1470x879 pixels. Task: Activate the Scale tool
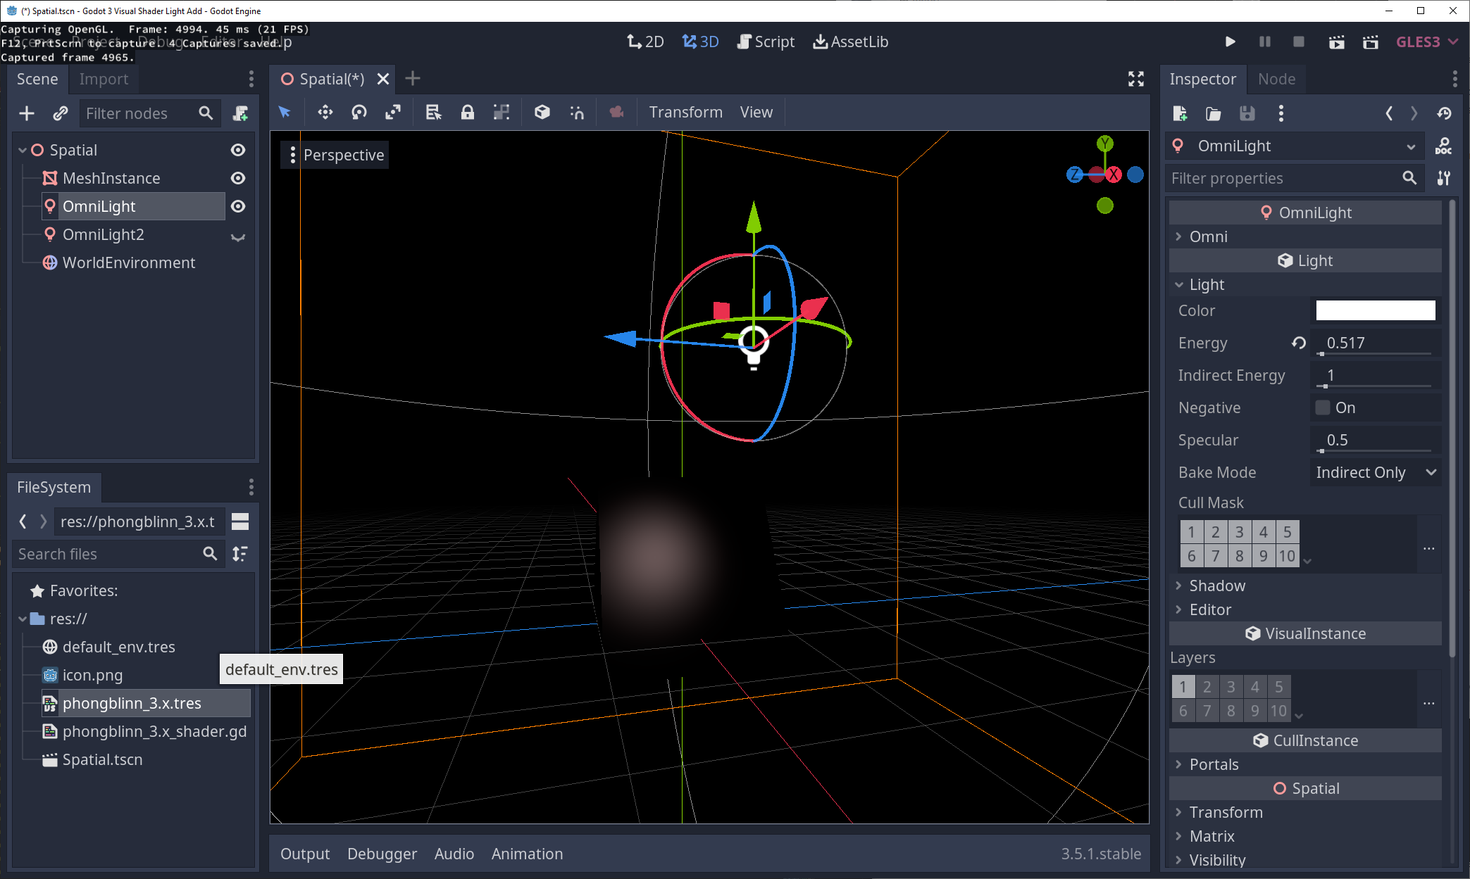(392, 112)
